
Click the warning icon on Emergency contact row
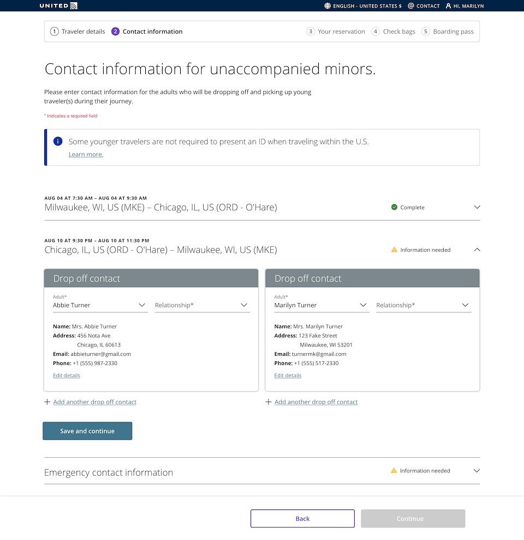[394, 470]
